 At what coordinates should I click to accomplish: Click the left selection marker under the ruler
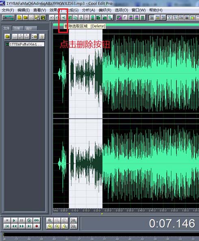click(x=69, y=214)
